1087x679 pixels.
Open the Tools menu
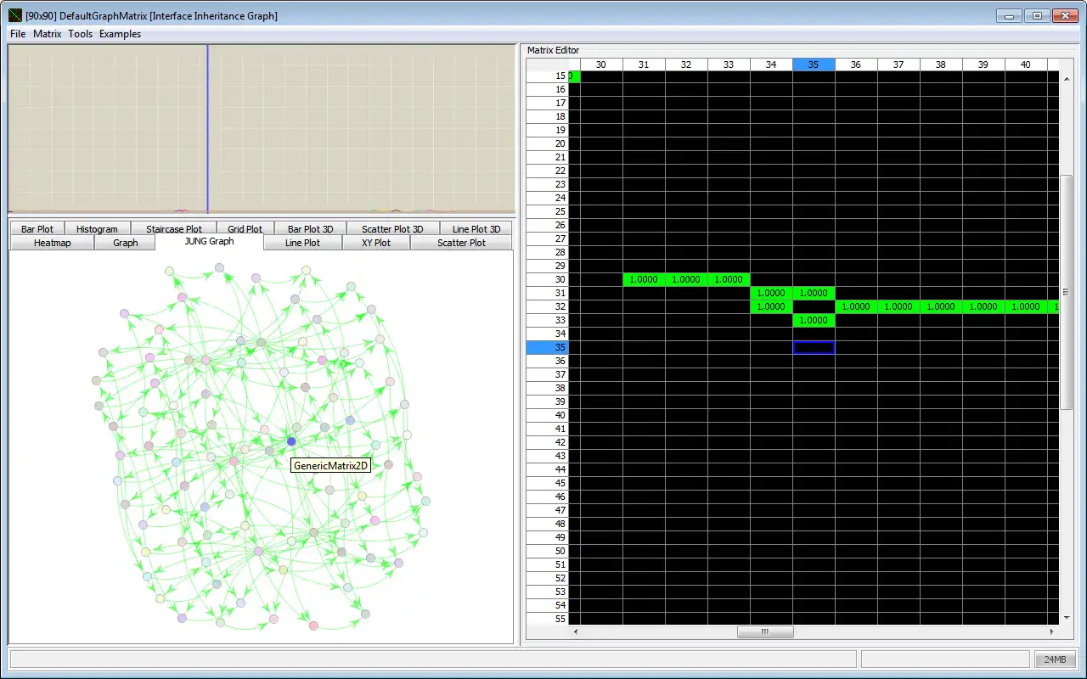coord(81,34)
